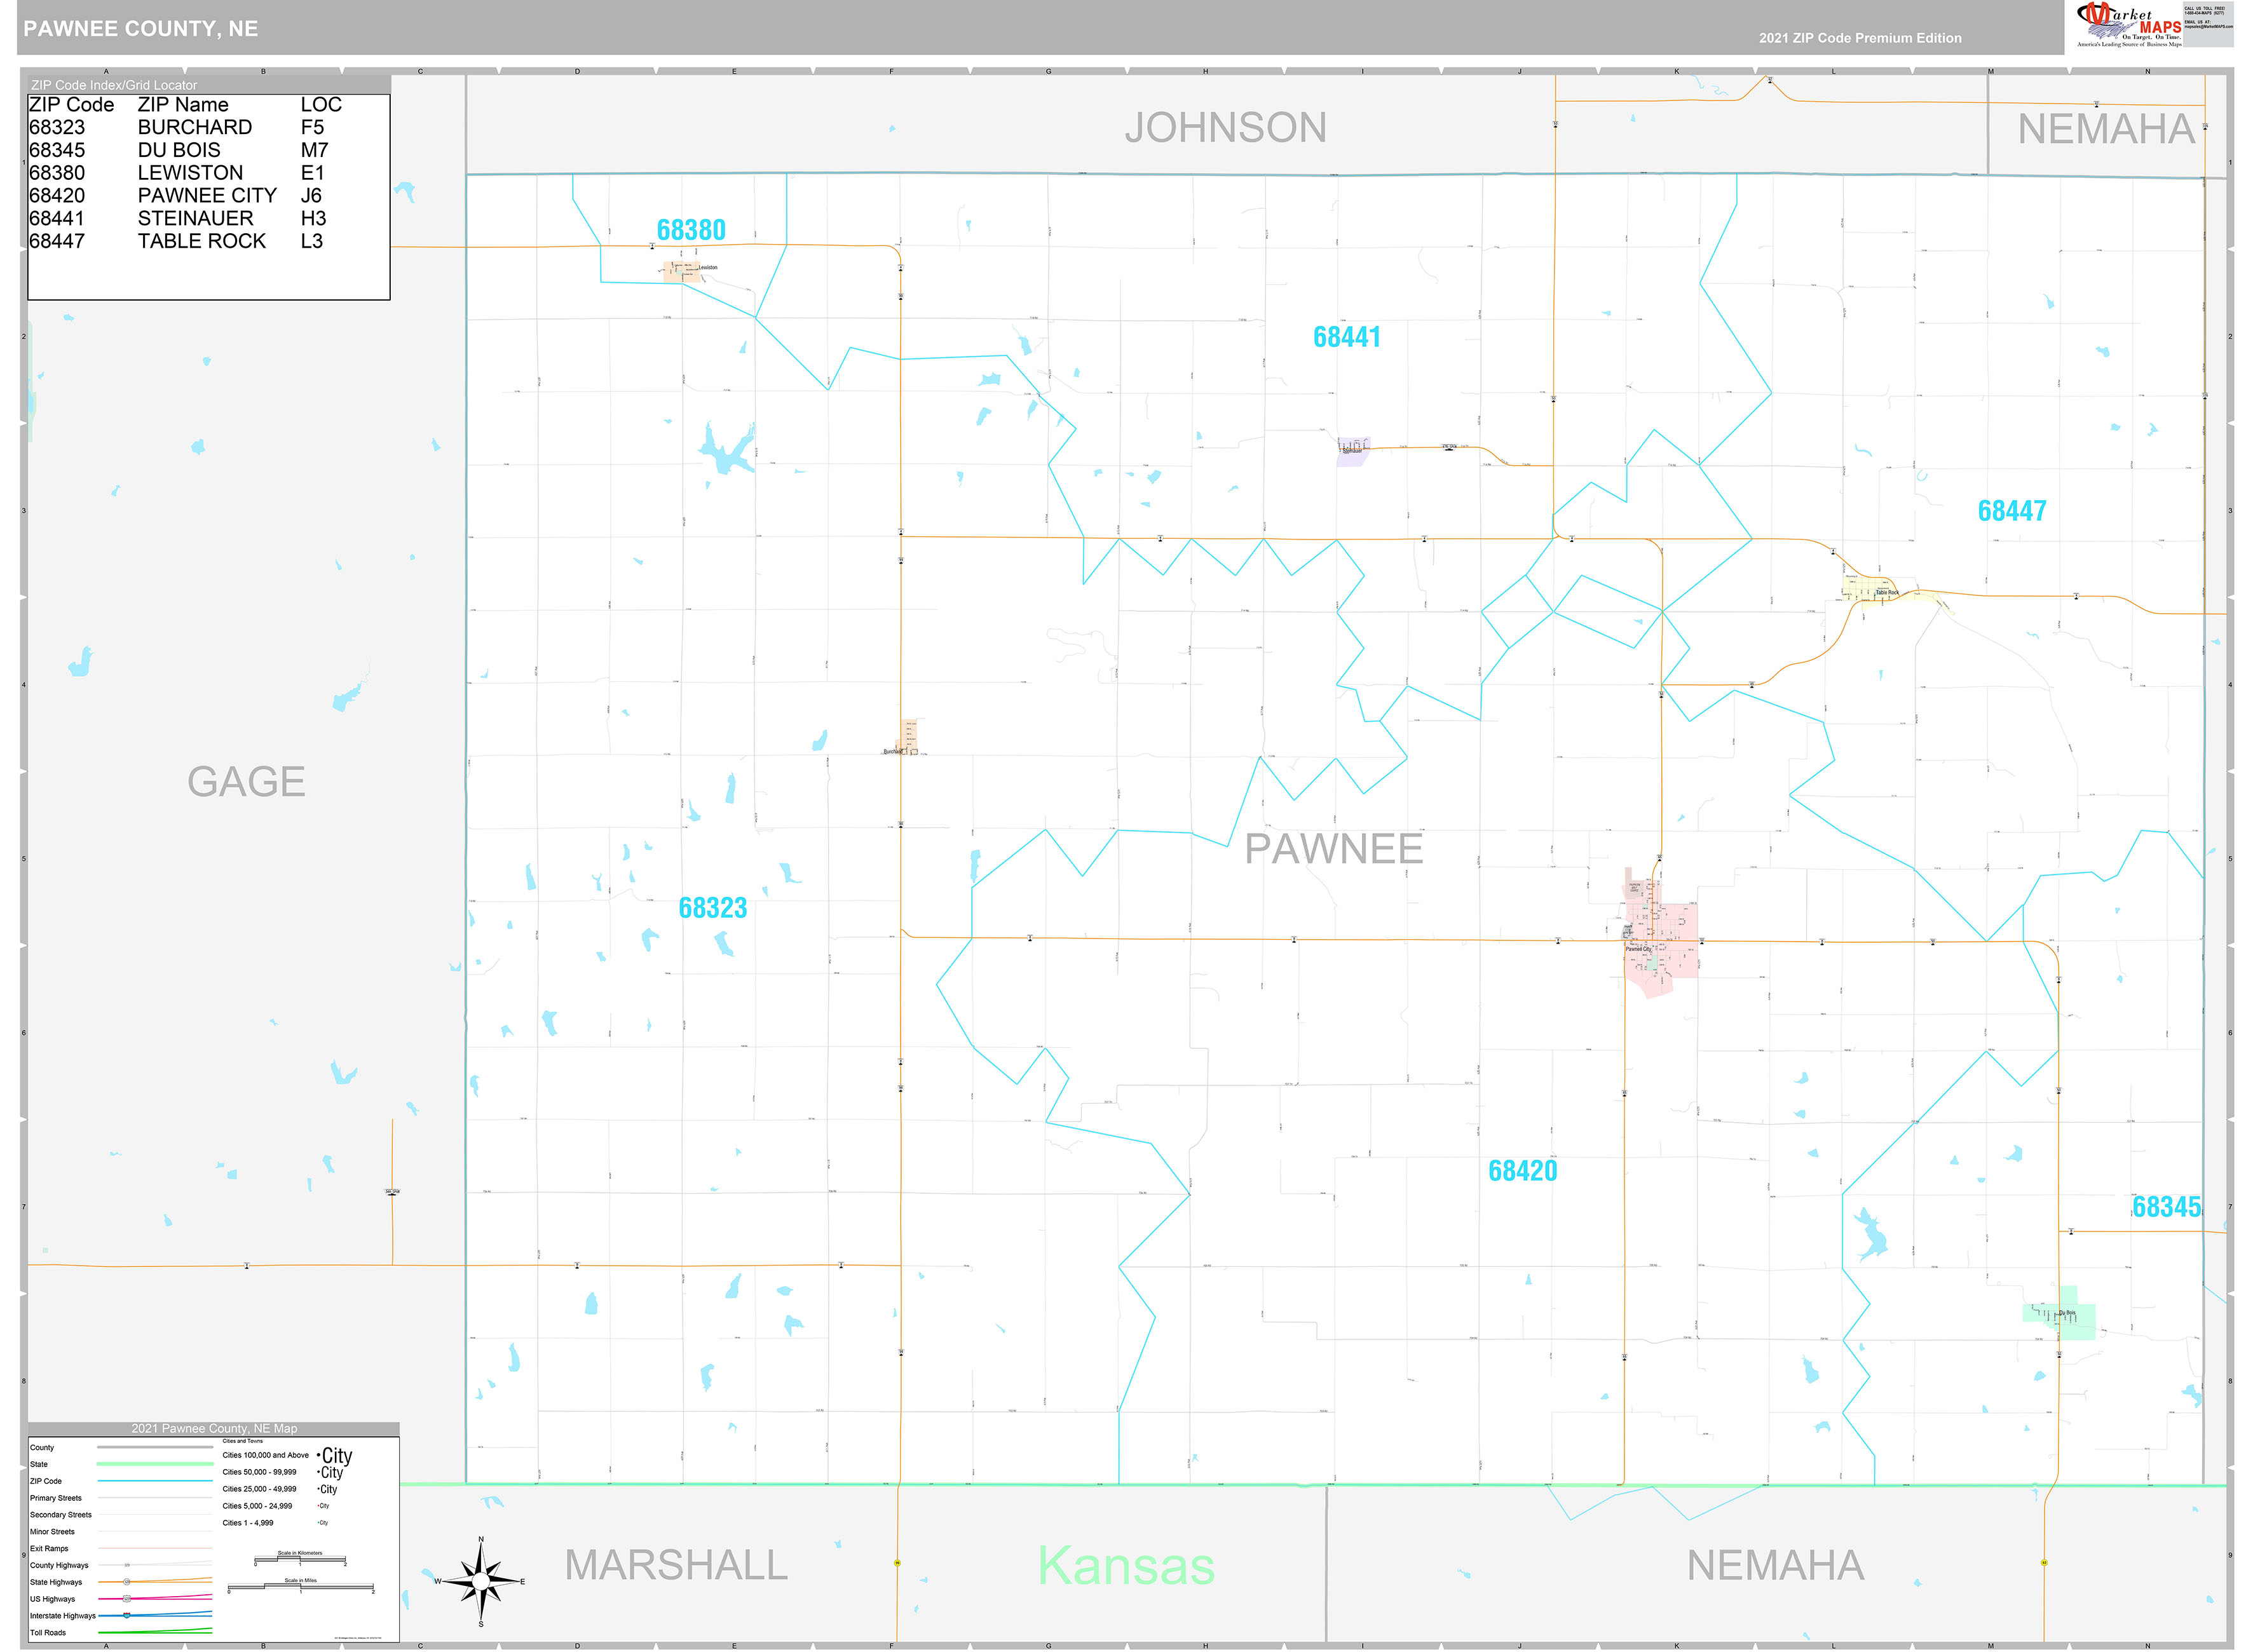Screen dimensions: 2253x1652
Task: Click the 2021 ZIP Code Premium Edition label
Action: tap(1862, 38)
